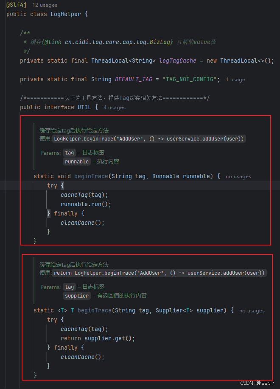Viewport: 280px width, 389px height.
Task: Click the Supplier<T> parameter type
Action: [x=174, y=310]
